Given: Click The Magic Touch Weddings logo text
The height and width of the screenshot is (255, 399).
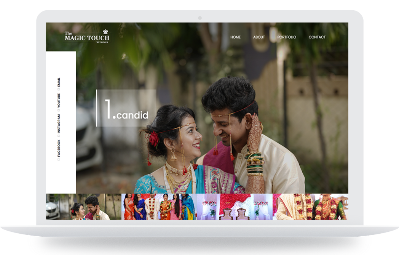Looking at the screenshot, I should tap(87, 38).
